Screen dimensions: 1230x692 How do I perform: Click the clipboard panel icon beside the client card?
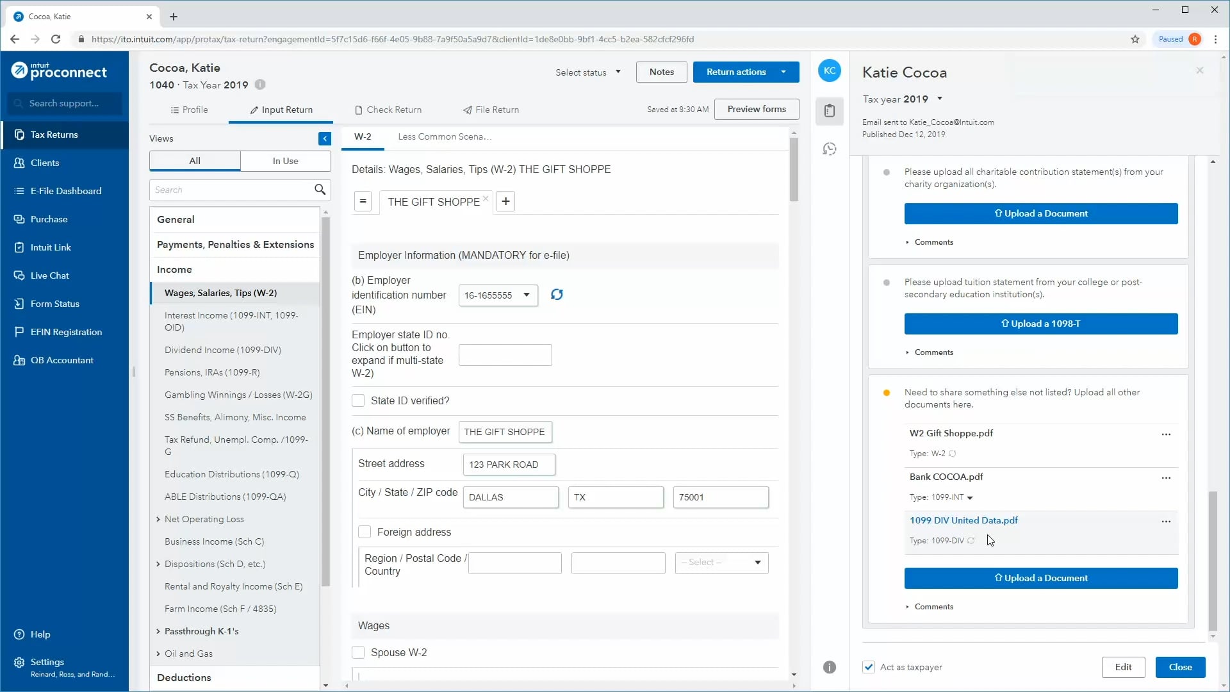tap(830, 111)
